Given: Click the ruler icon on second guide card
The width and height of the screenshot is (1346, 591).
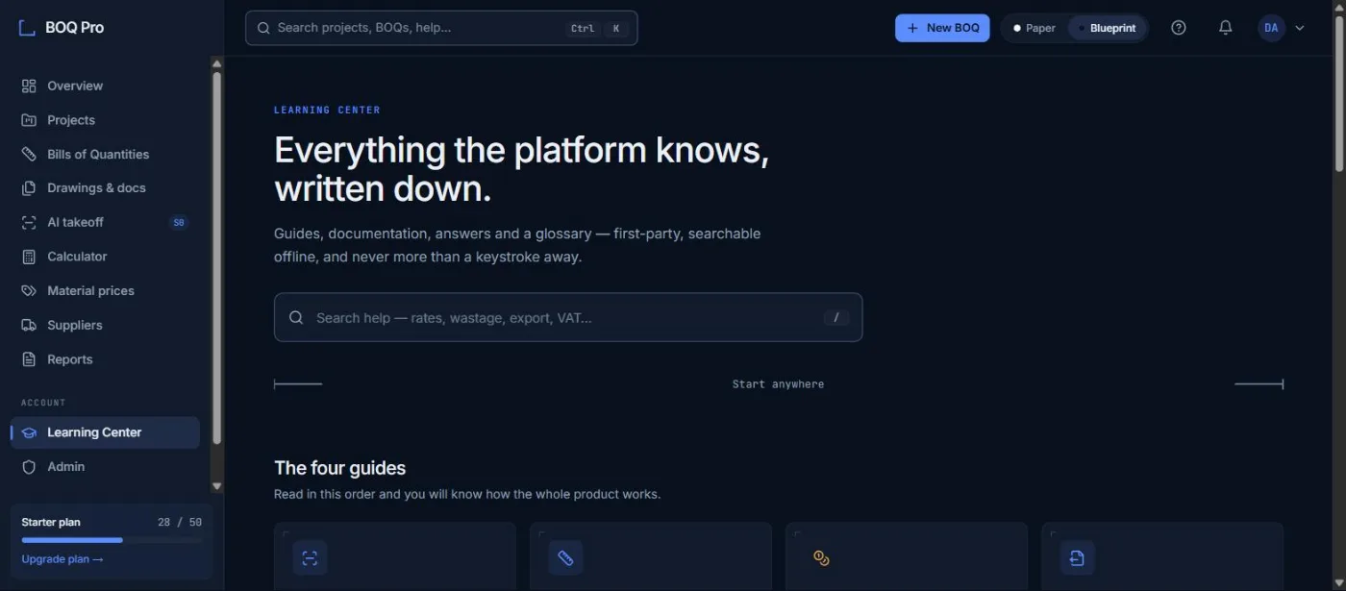Looking at the screenshot, I should tap(565, 557).
